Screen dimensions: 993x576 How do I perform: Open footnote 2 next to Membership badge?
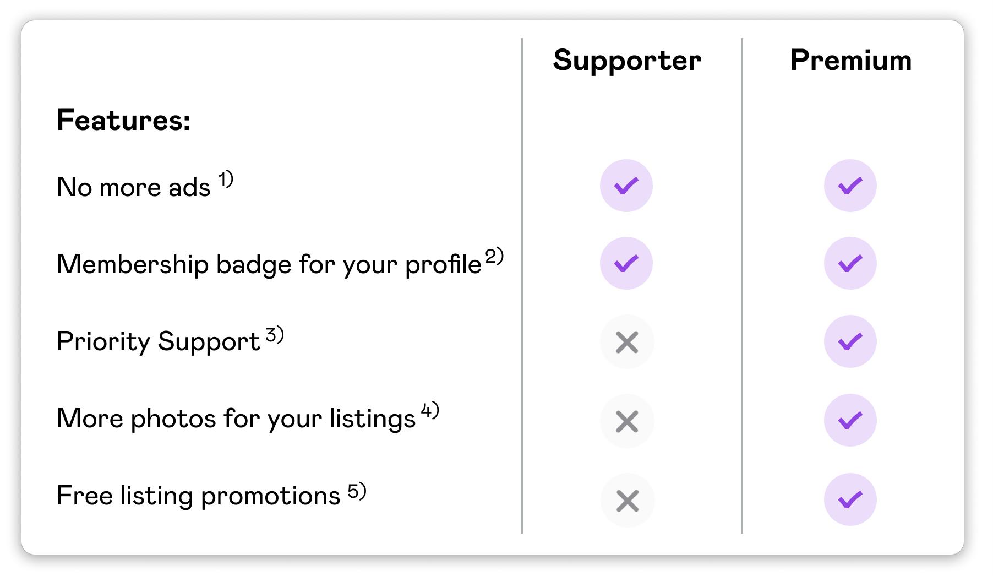pyautogui.click(x=494, y=257)
